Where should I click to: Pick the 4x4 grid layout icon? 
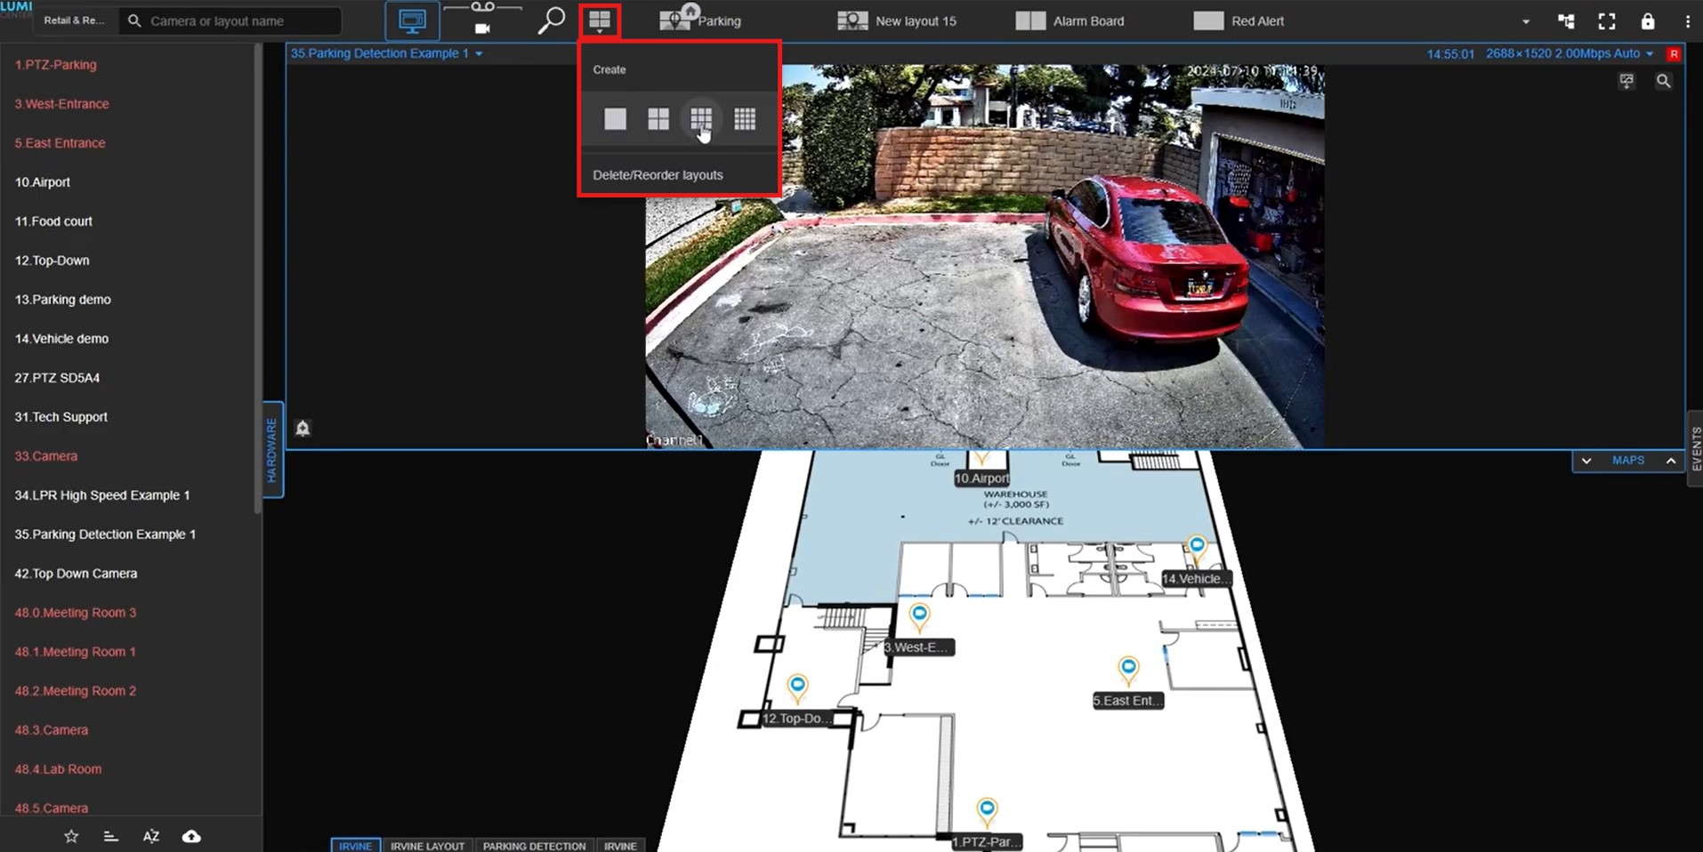tap(745, 118)
